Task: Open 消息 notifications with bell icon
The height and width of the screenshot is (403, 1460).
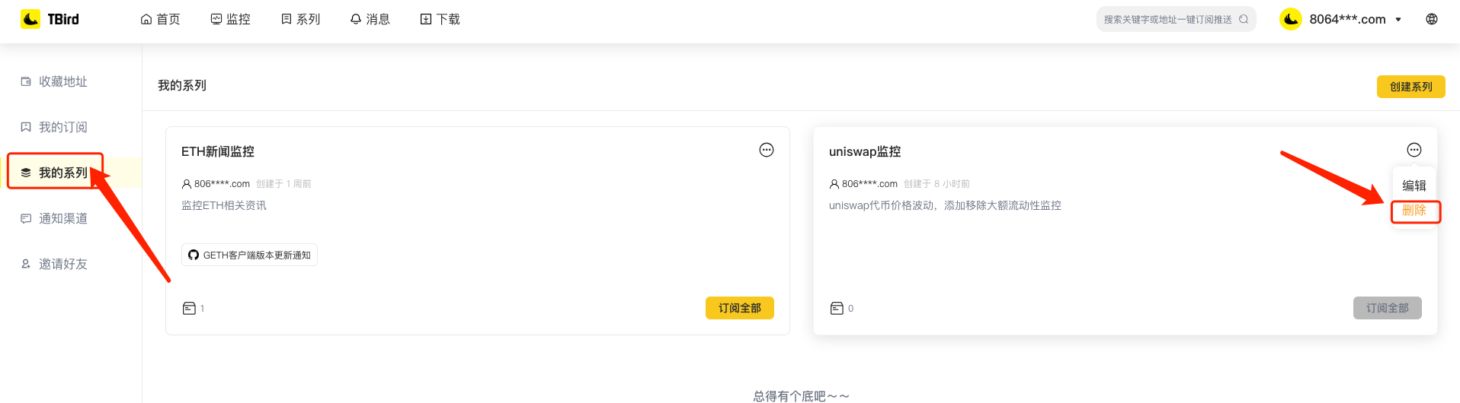Action: [370, 19]
